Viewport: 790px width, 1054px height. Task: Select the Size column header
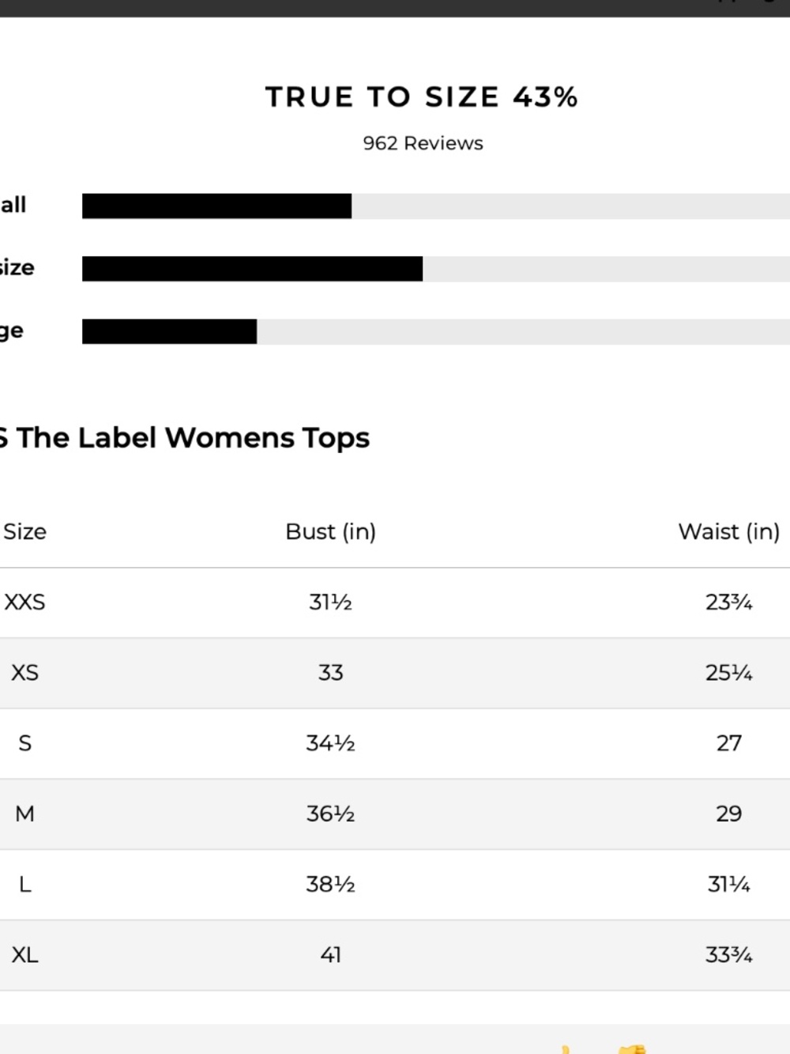pyautogui.click(x=24, y=531)
